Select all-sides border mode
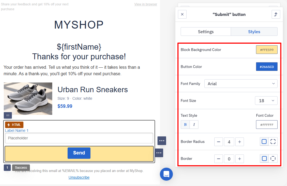The width and height of the screenshot is (287, 186). point(264,159)
